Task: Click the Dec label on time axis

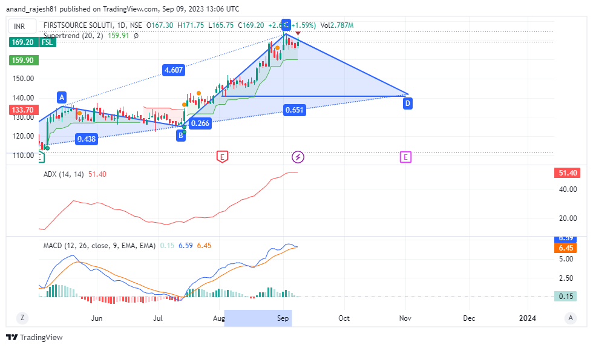Action: (x=469, y=318)
